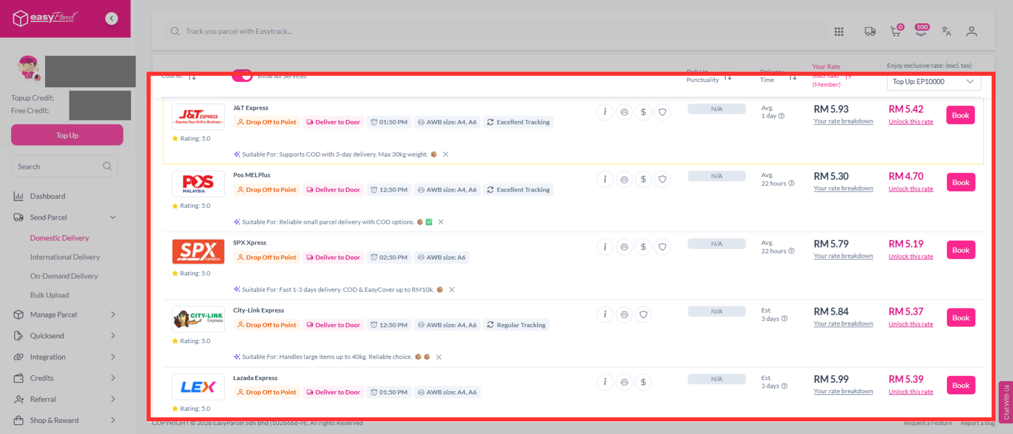The width and height of the screenshot is (1013, 434).
Task: Click the sidebar Search input box
Action: [64, 166]
